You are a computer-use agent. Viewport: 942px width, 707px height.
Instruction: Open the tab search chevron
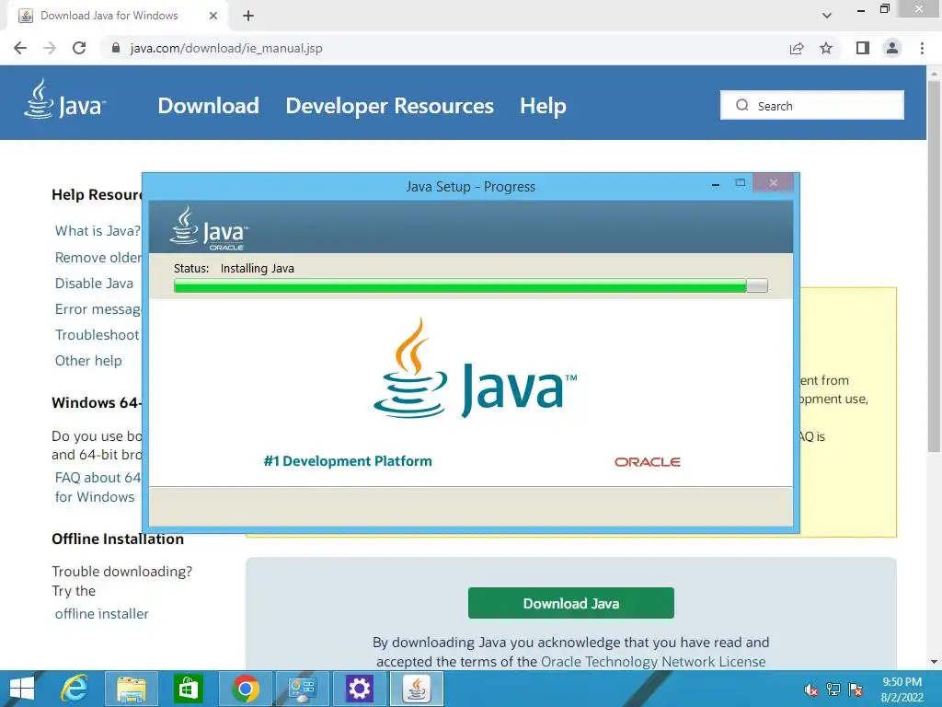[x=827, y=16]
